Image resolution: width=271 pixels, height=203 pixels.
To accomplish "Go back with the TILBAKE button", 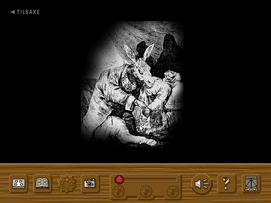I will [25, 12].
